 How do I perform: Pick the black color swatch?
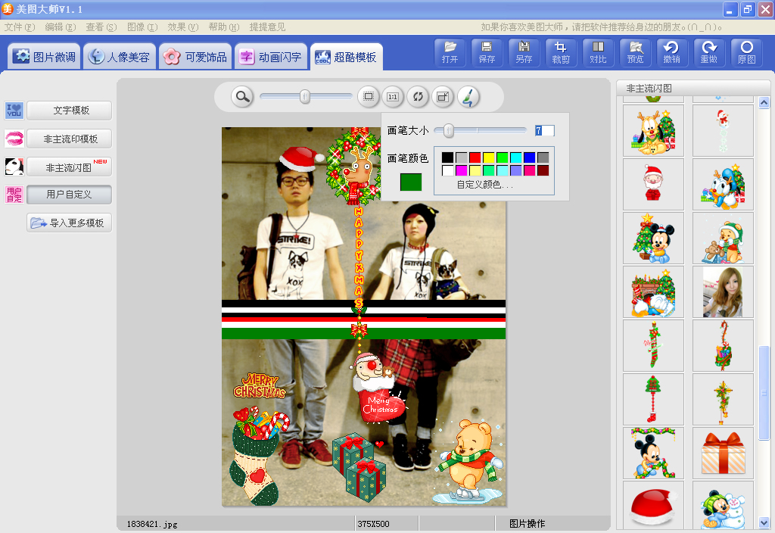447,157
